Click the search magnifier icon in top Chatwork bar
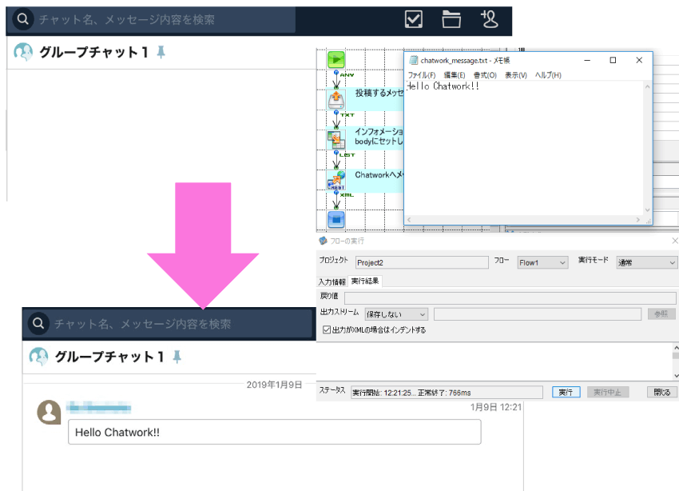 pos(23,19)
